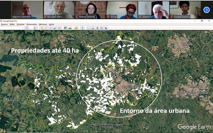Image resolution: width=213 pixels, height=133 pixels.
Task: Click the search magnifier button
Action: (27, 28)
